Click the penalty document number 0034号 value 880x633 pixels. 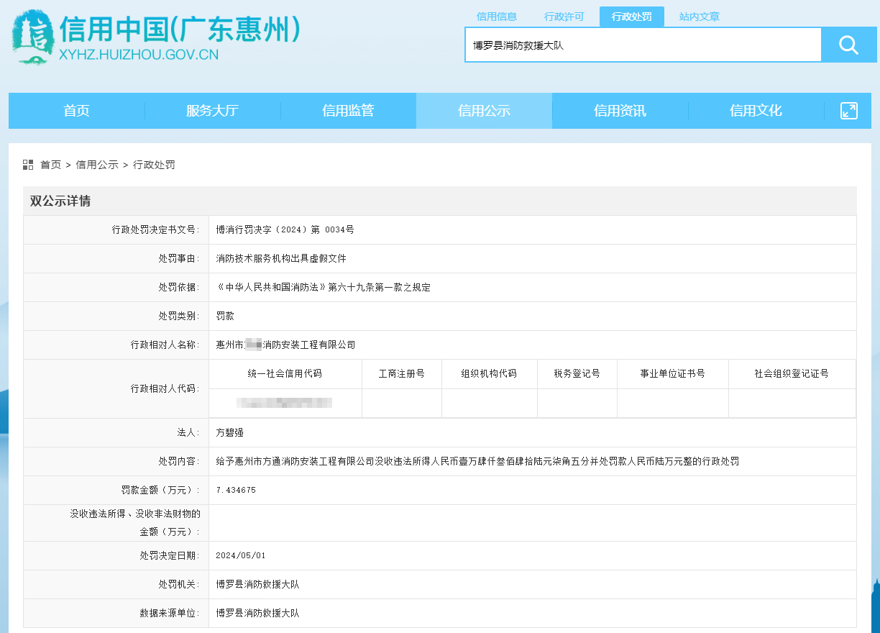[285, 230]
